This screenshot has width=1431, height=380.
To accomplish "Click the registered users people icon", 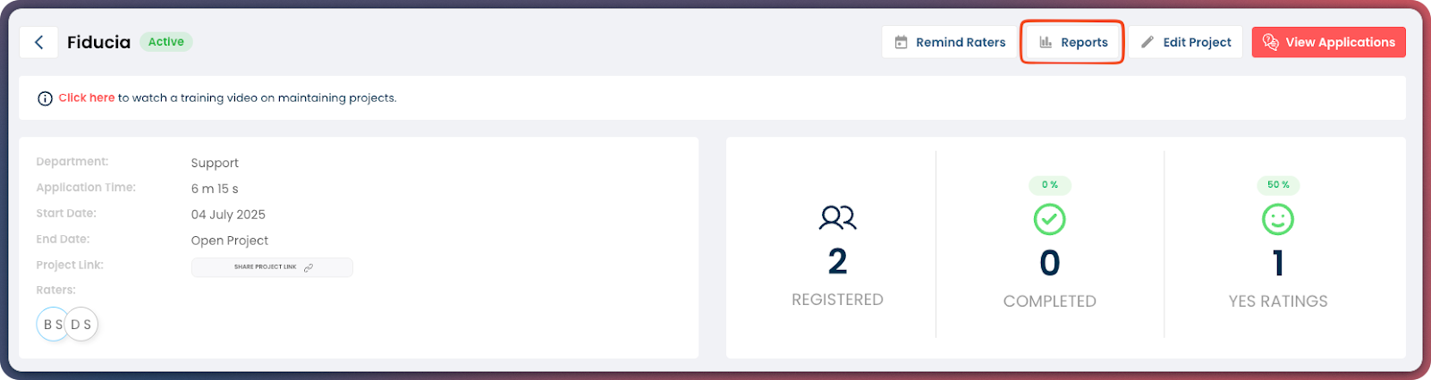I will (837, 217).
